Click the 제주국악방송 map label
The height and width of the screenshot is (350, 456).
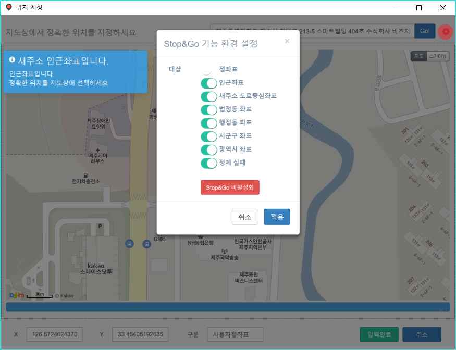tap(225, 258)
